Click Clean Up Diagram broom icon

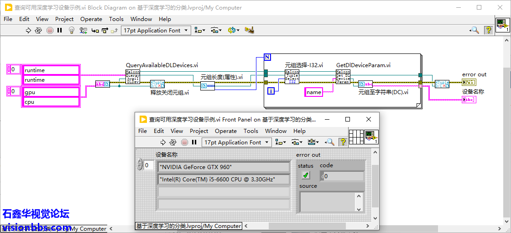pyautogui.click(x=249, y=30)
